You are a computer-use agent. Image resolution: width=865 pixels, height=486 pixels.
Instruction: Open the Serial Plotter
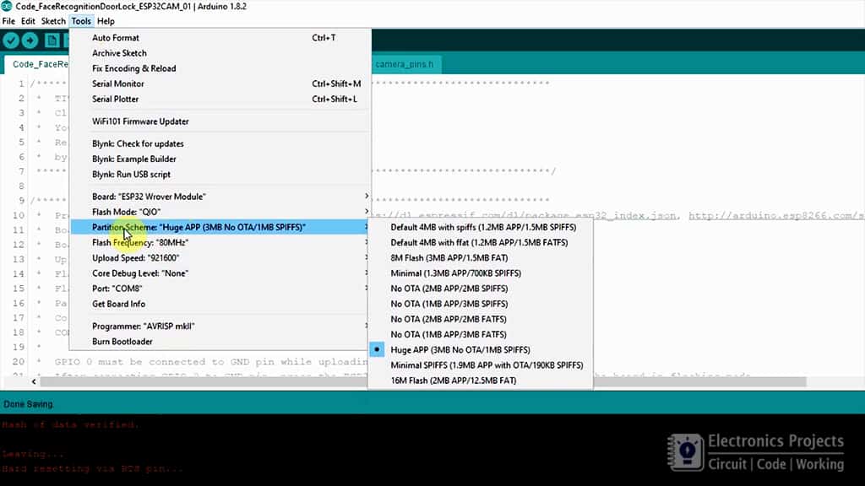pos(220,100)
